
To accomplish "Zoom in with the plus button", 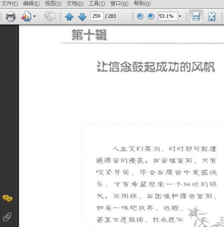I will (151, 16).
